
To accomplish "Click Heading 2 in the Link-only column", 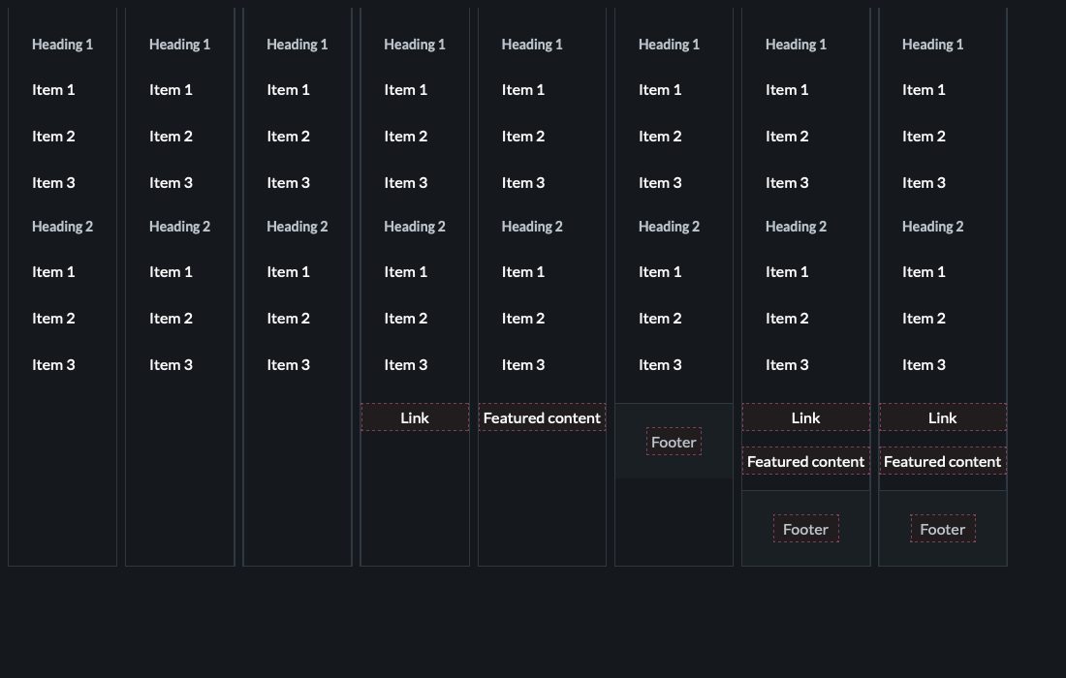I will pyautogui.click(x=414, y=226).
